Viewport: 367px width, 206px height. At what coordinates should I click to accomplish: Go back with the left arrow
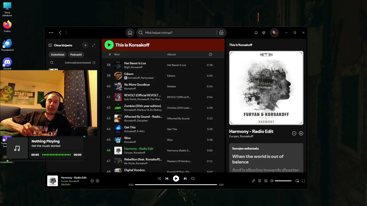[60, 33]
